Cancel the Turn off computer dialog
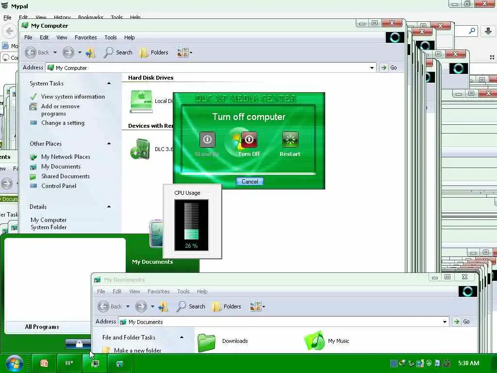Image resolution: width=497 pixels, height=373 pixels. (x=250, y=182)
